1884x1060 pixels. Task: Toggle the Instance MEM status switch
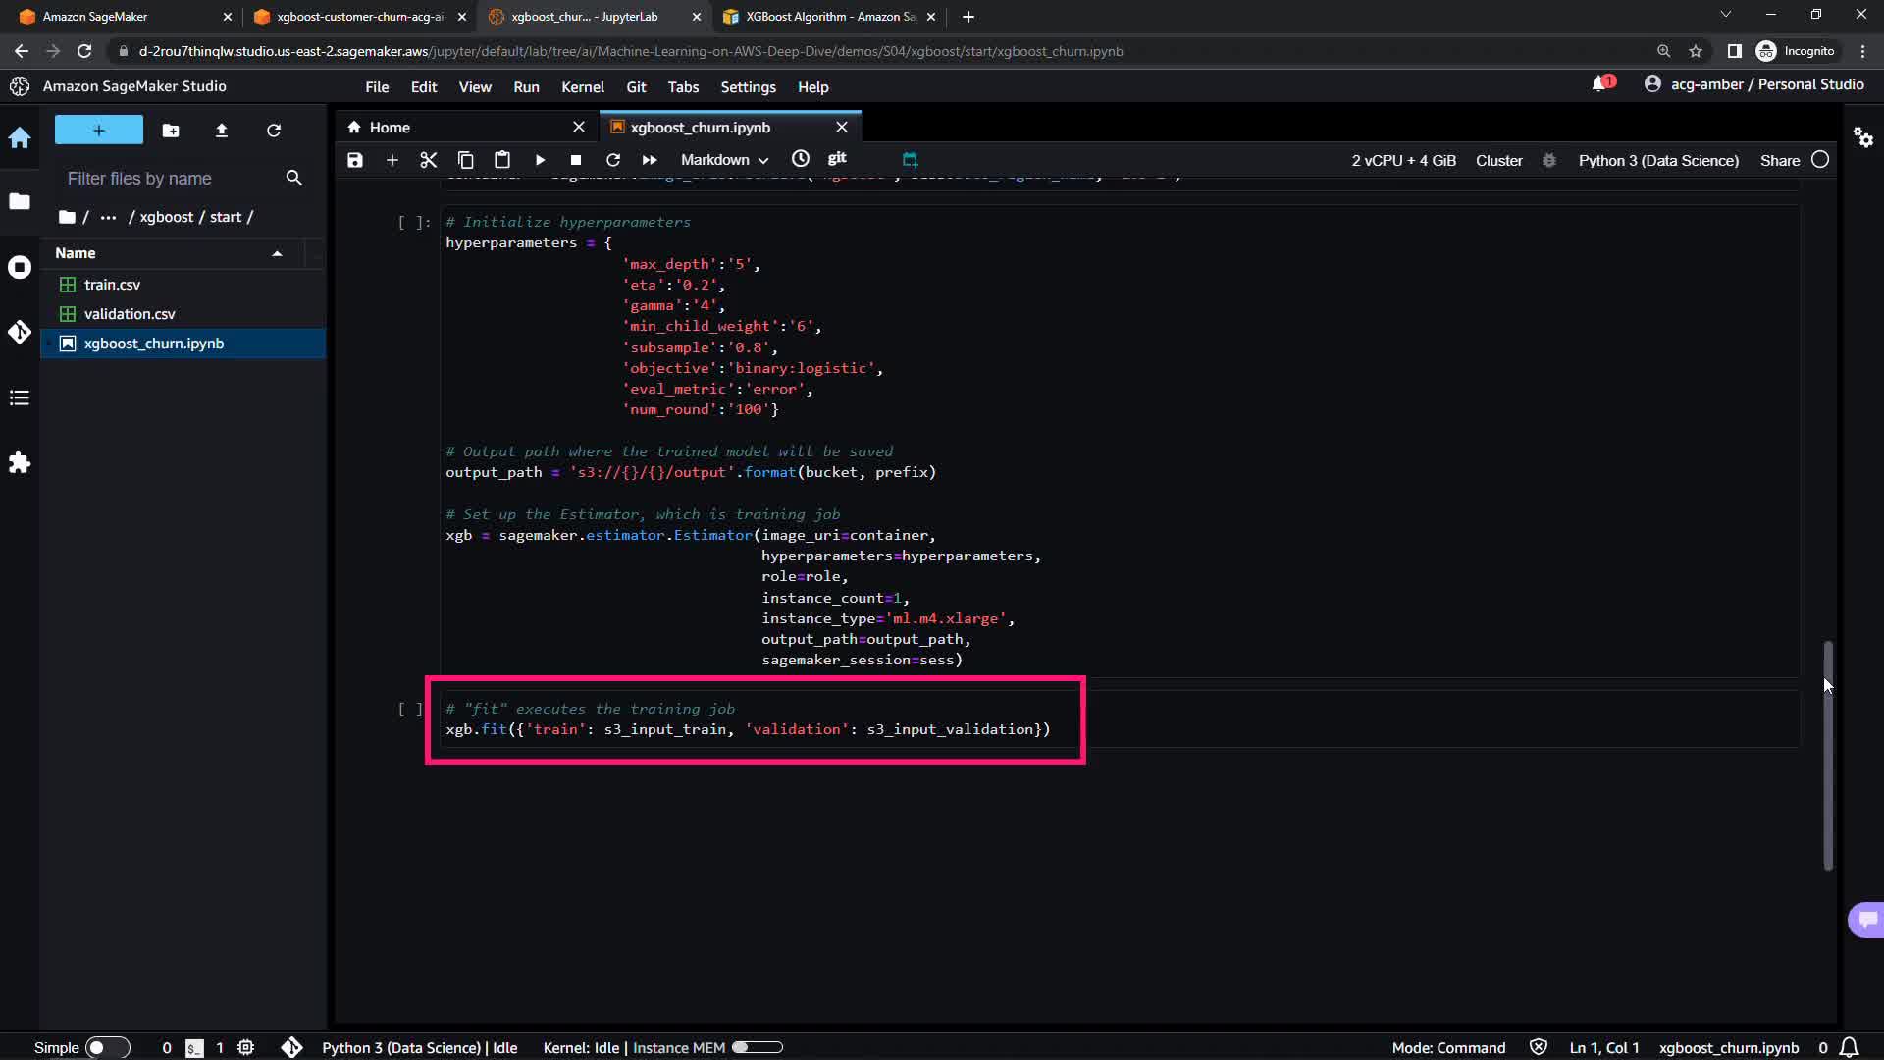click(757, 1047)
